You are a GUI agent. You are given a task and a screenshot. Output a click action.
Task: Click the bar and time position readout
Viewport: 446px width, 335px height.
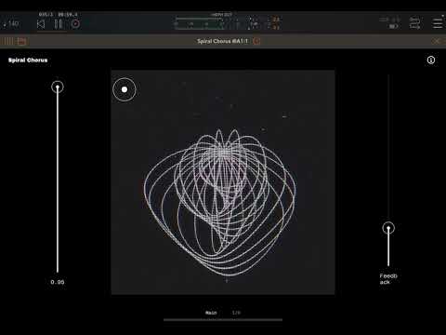click(x=59, y=14)
